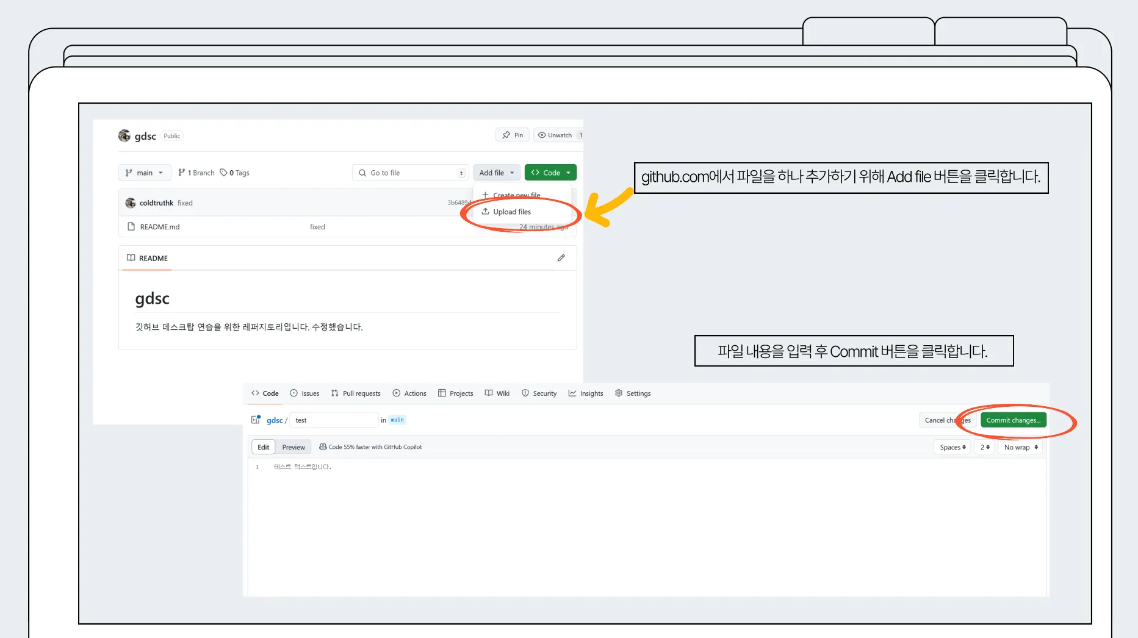1138x638 pixels.
Task: Open coldtruthk commit author link
Action: pos(156,203)
